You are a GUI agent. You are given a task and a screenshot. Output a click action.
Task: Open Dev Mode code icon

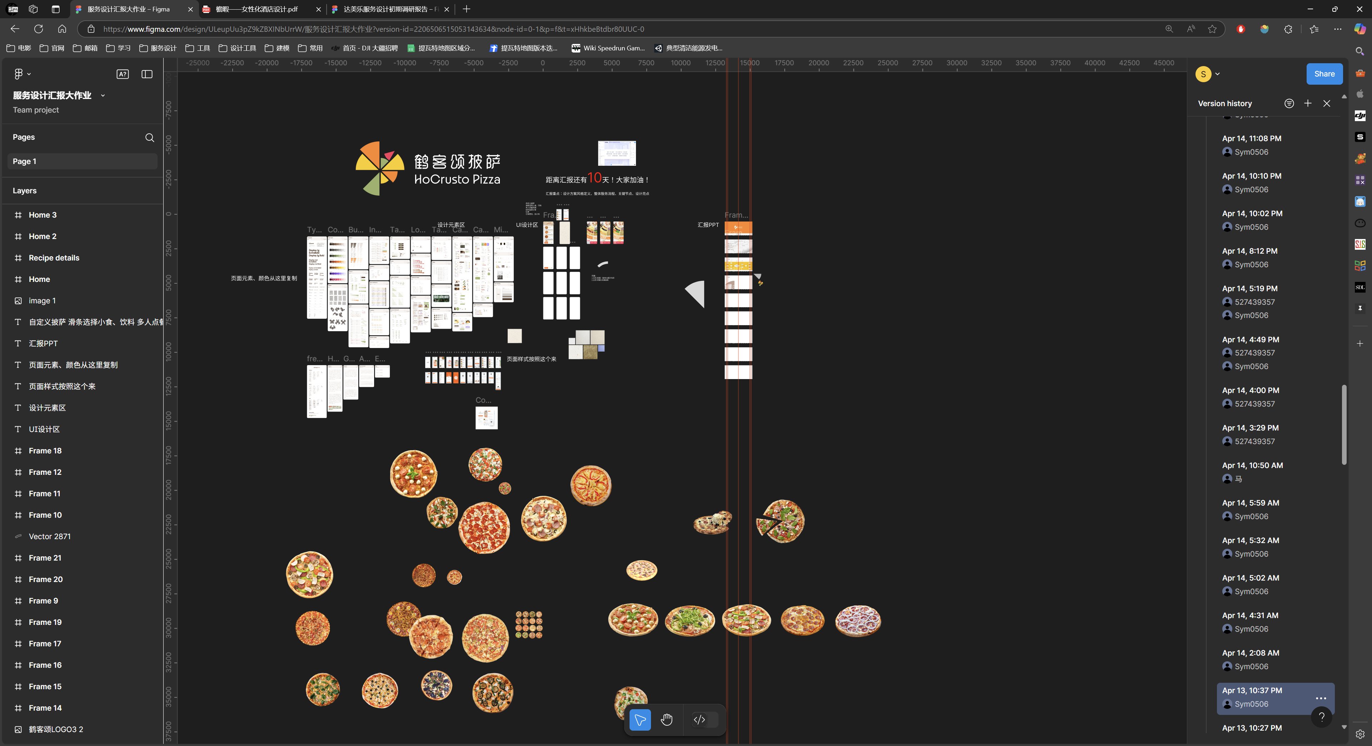coord(699,720)
